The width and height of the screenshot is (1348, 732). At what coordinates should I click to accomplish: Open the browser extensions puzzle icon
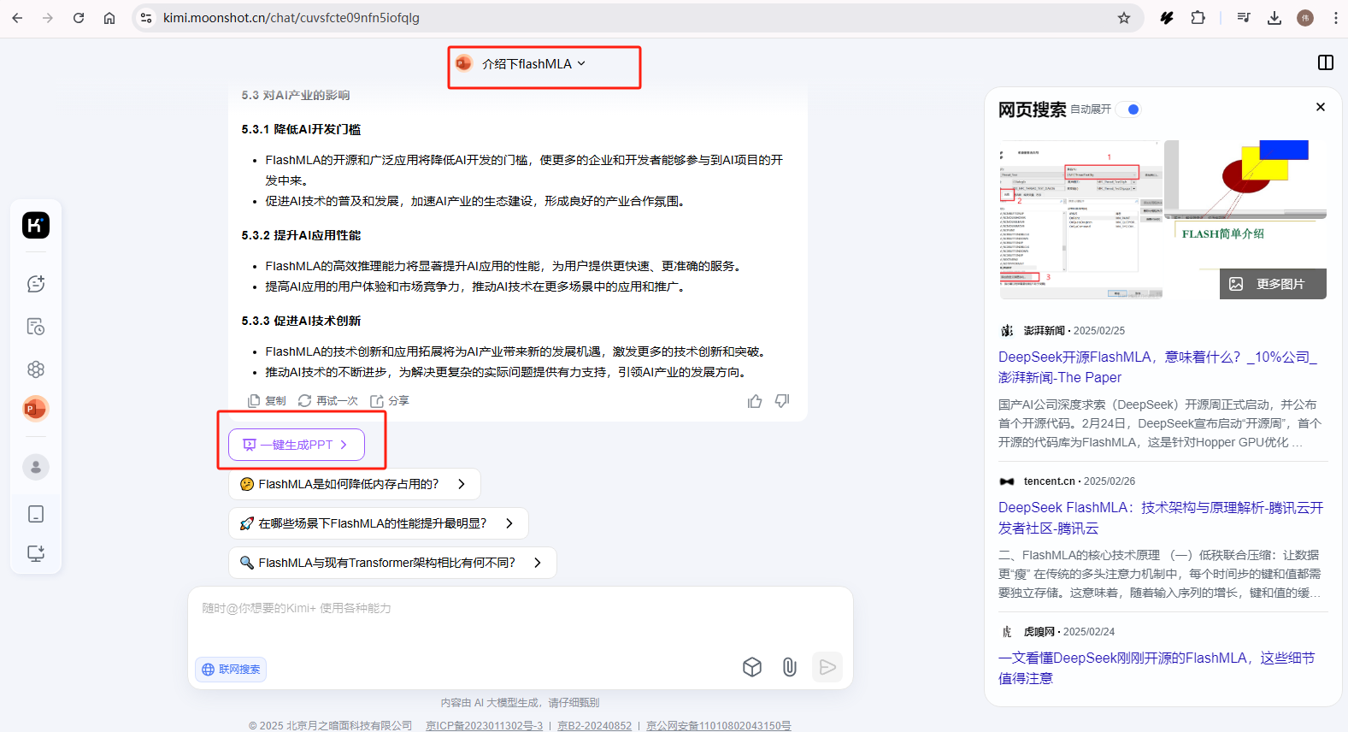coord(1198,18)
